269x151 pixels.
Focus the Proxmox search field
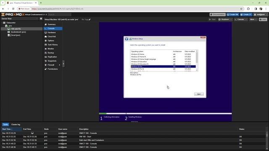click(x=59, y=15)
